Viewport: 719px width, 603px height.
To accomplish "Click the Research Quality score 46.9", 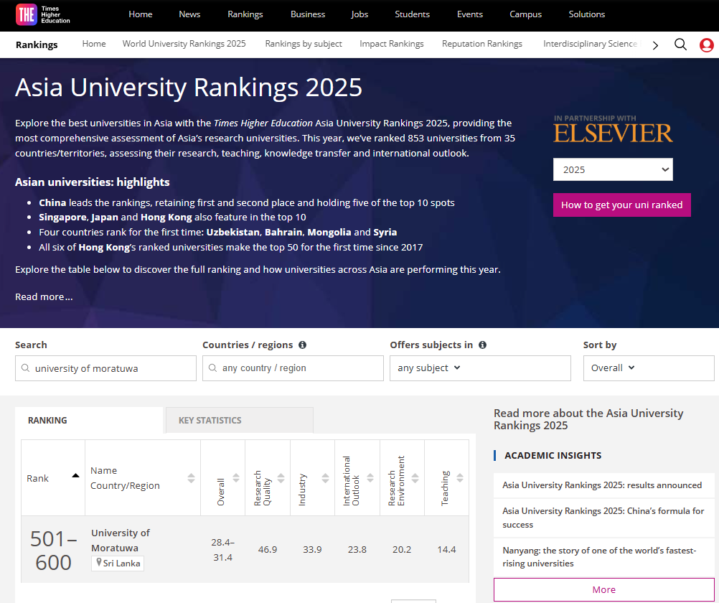I will (x=268, y=549).
